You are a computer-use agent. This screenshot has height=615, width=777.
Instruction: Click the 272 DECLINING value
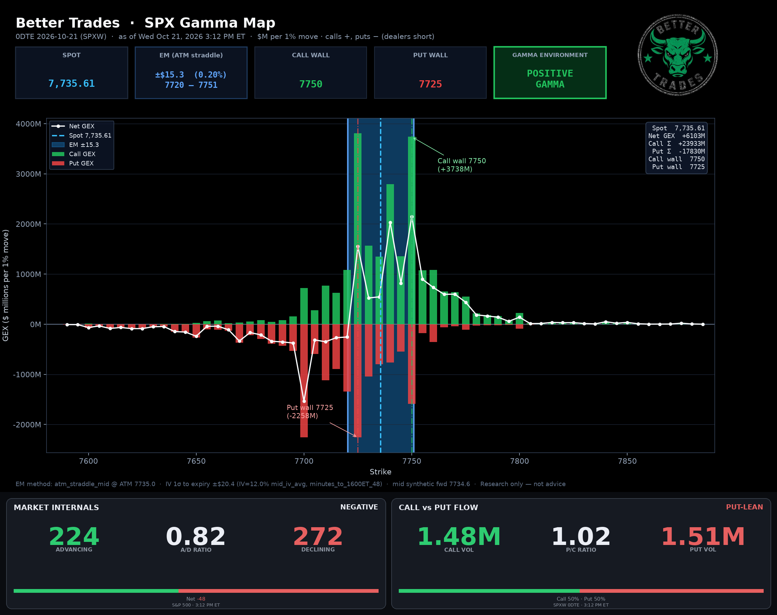click(318, 536)
